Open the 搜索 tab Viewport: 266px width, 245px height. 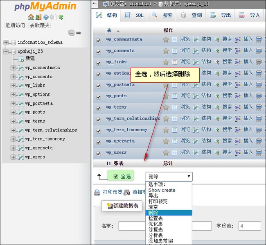tap(162, 15)
